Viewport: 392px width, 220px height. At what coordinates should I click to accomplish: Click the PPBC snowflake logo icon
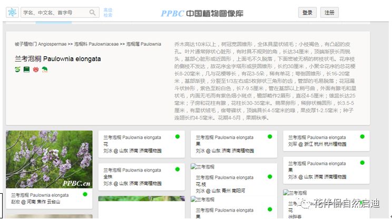point(12,12)
